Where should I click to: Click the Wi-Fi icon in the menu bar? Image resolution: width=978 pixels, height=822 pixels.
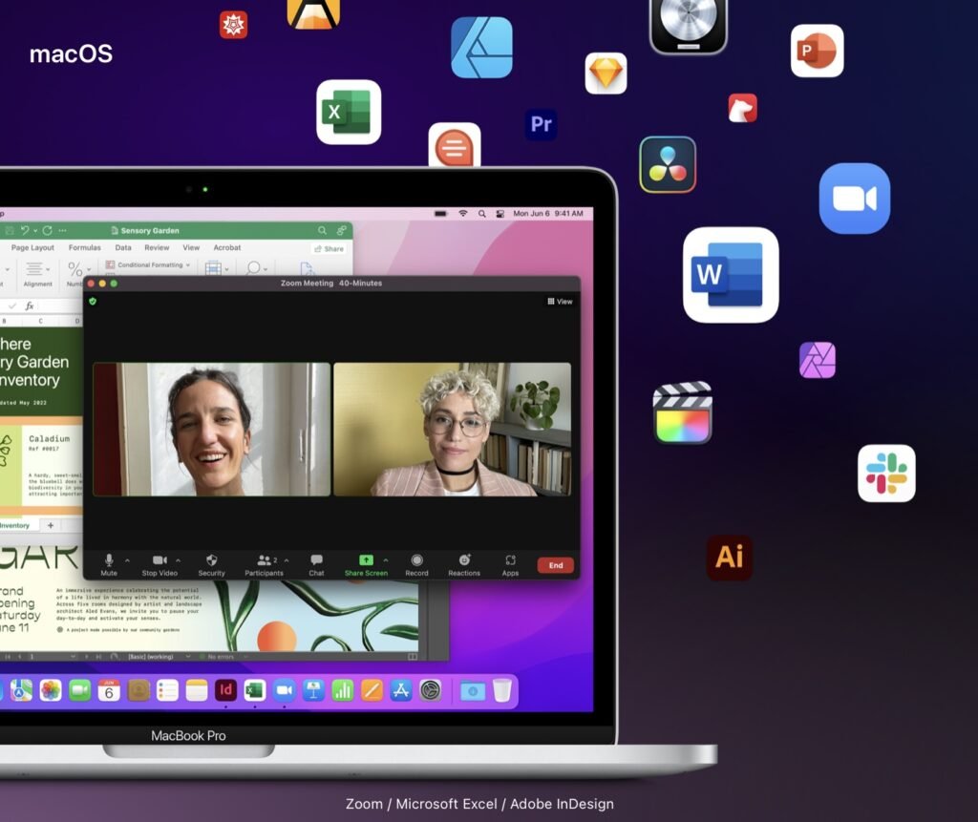coord(463,213)
